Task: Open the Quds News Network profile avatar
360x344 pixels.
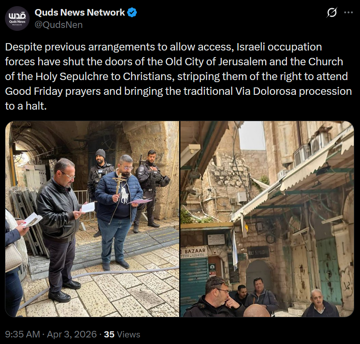Action: 17,18
